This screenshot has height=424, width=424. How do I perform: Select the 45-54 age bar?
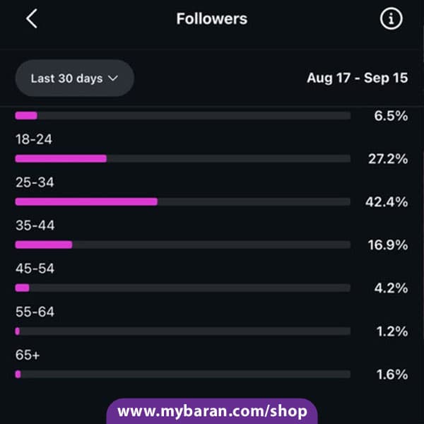[183, 288]
